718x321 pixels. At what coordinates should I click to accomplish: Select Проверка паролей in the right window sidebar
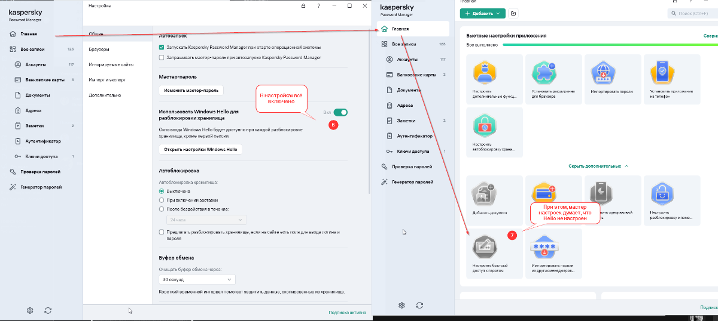[x=412, y=166]
